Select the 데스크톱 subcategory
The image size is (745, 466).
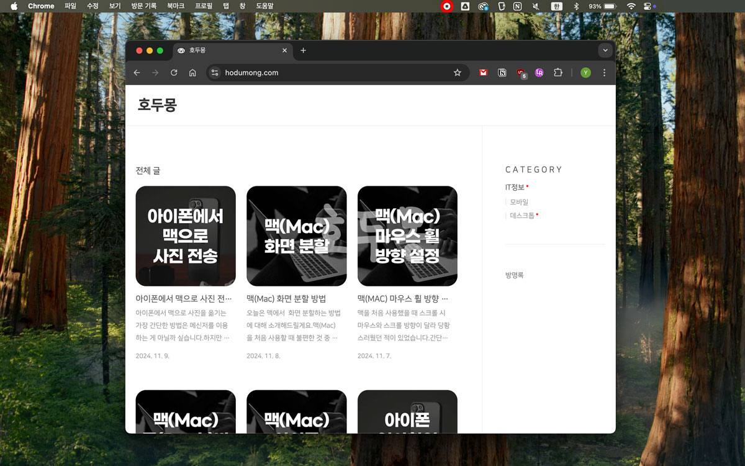pos(522,216)
